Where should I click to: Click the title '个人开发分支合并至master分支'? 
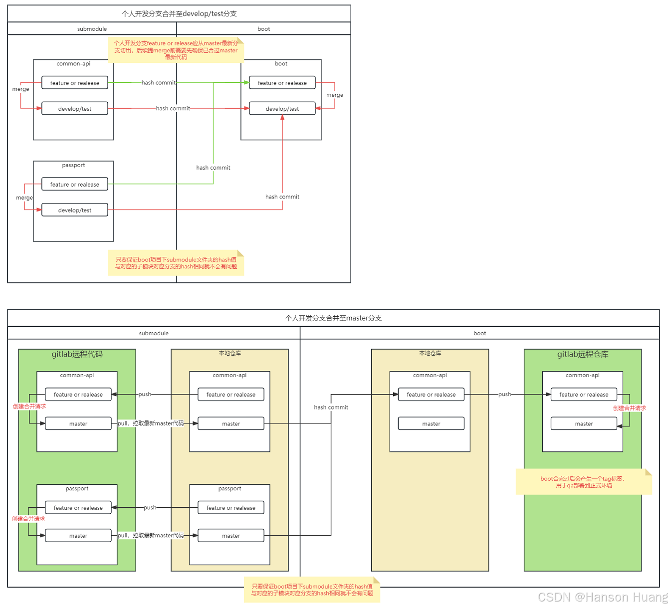pos(333,318)
